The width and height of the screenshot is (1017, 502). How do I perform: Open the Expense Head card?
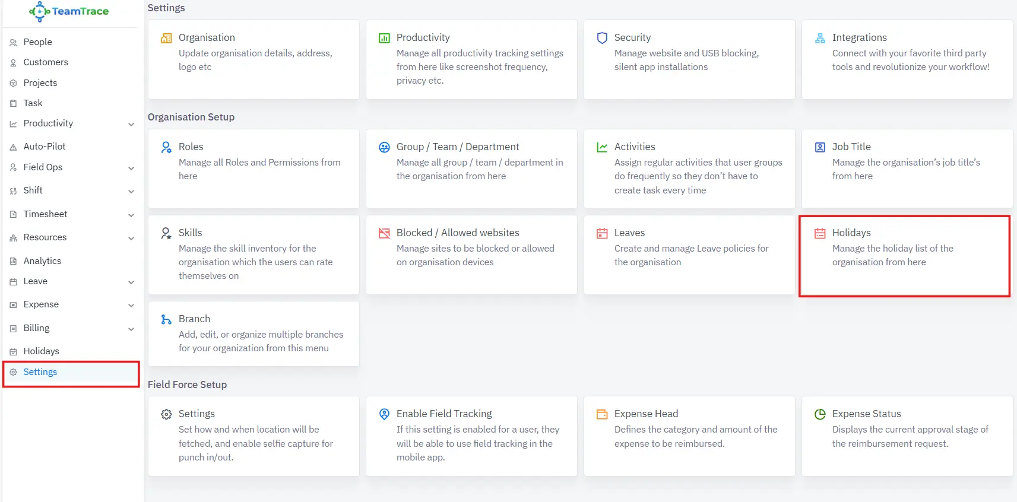pyautogui.click(x=689, y=436)
